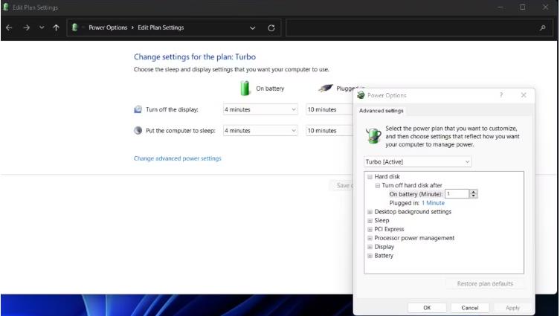Collapse the Hard disk tree node

click(370, 177)
